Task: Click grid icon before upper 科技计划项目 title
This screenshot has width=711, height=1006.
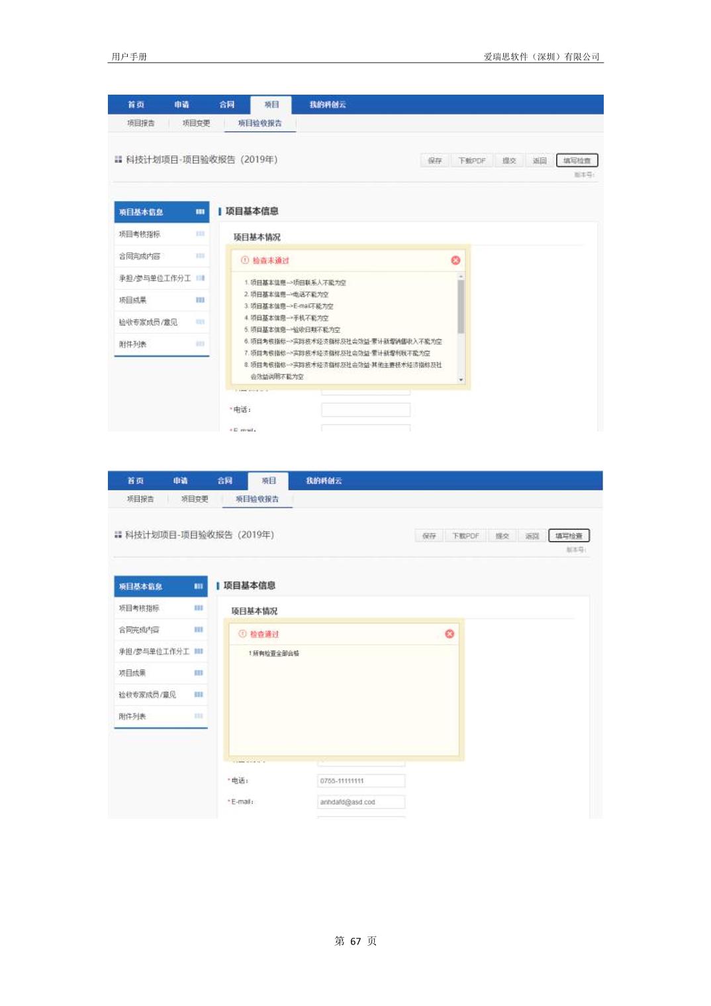Action: [x=118, y=160]
